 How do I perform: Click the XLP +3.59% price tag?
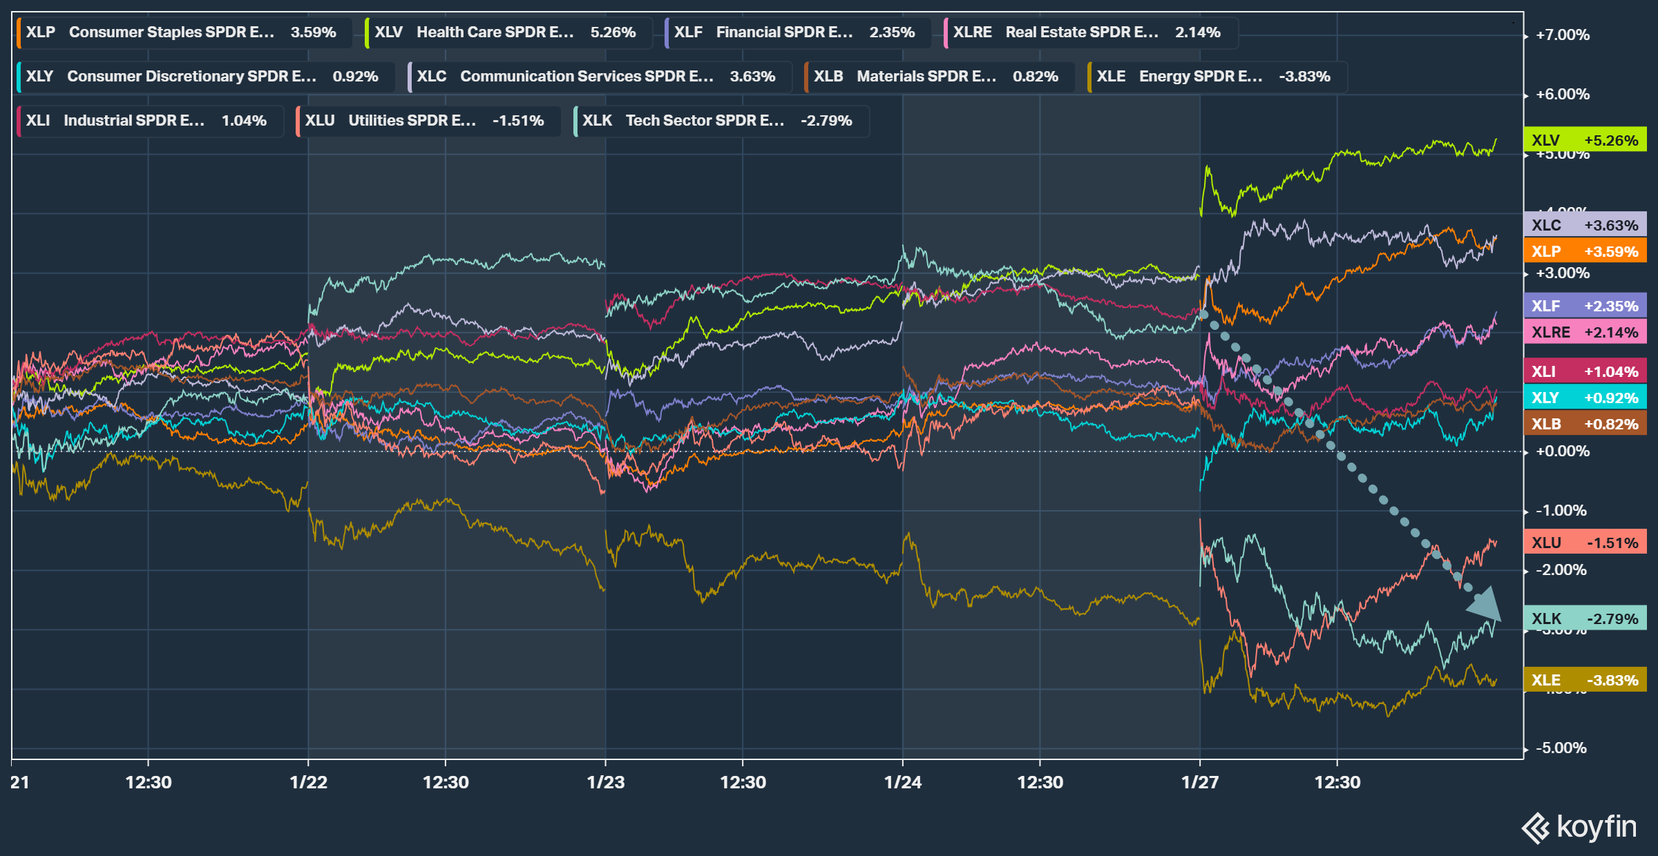point(1585,251)
